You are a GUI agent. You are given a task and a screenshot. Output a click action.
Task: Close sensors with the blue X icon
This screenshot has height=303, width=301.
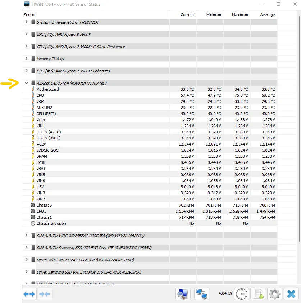pyautogui.click(x=291, y=294)
